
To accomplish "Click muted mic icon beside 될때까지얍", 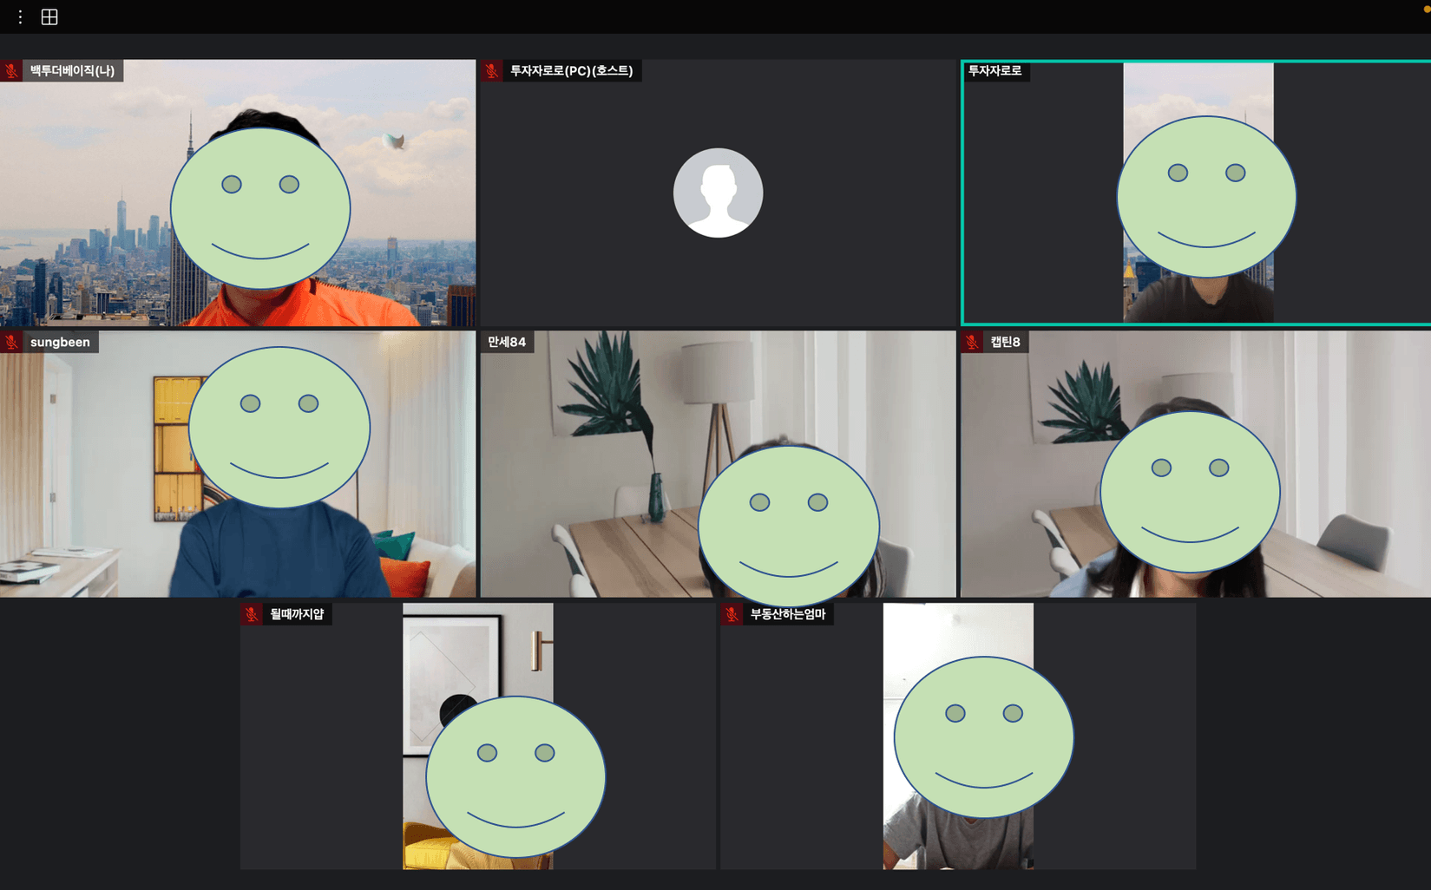I will coord(252,614).
